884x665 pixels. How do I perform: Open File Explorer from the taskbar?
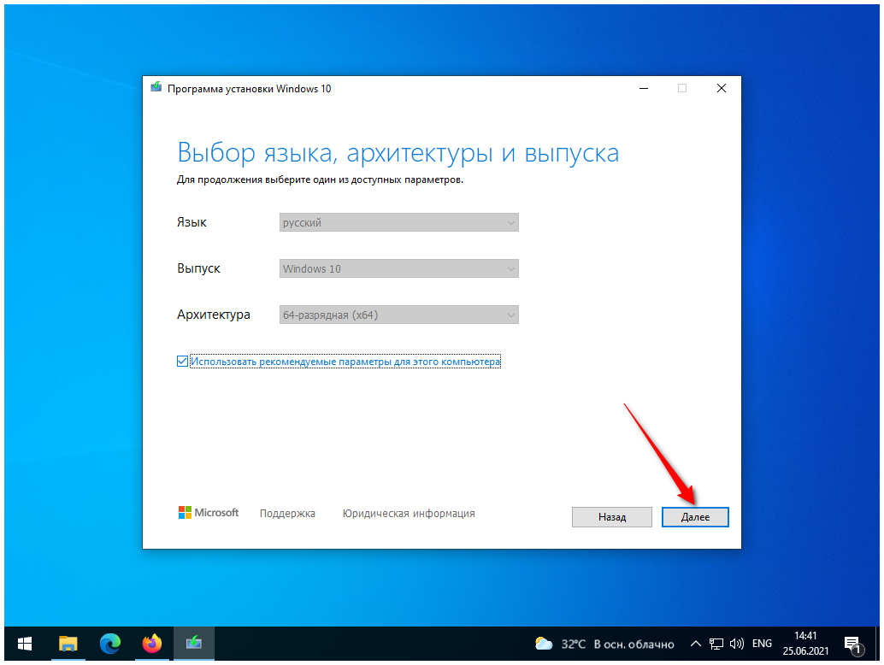68,643
